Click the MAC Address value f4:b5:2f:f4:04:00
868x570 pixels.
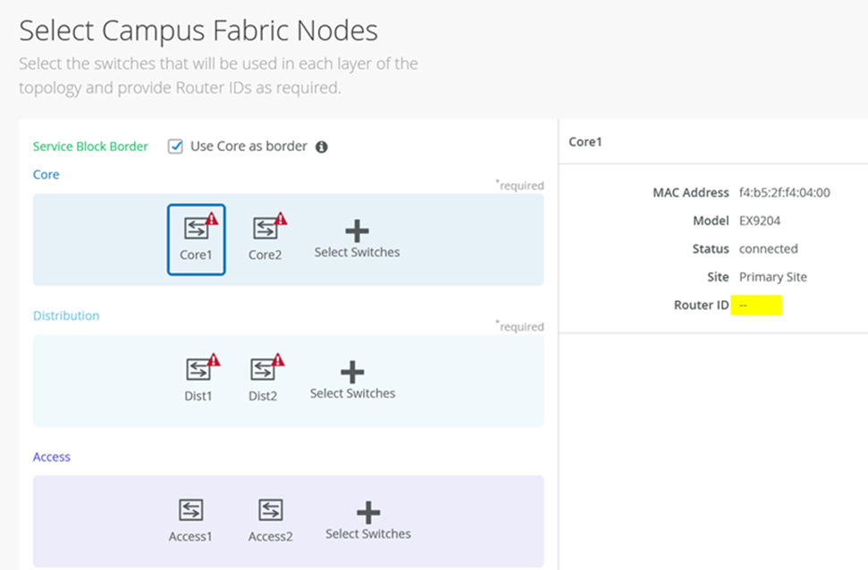tap(784, 192)
